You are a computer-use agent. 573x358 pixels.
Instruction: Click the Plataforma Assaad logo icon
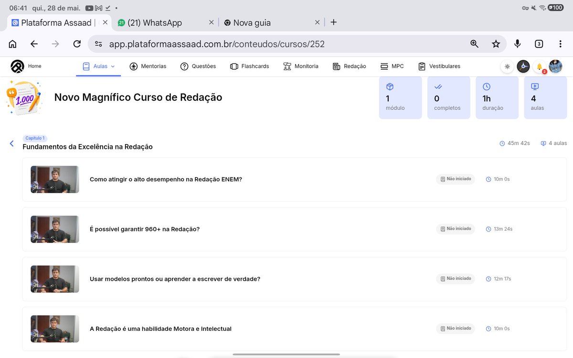pyautogui.click(x=18, y=66)
